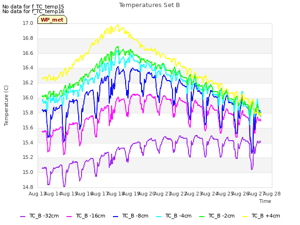Click the TC_B -2cm green legend swatch
Image resolution: width=300 pixels, height=225 pixels.
tap(202, 217)
